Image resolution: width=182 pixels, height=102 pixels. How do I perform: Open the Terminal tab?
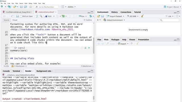click(16, 71)
